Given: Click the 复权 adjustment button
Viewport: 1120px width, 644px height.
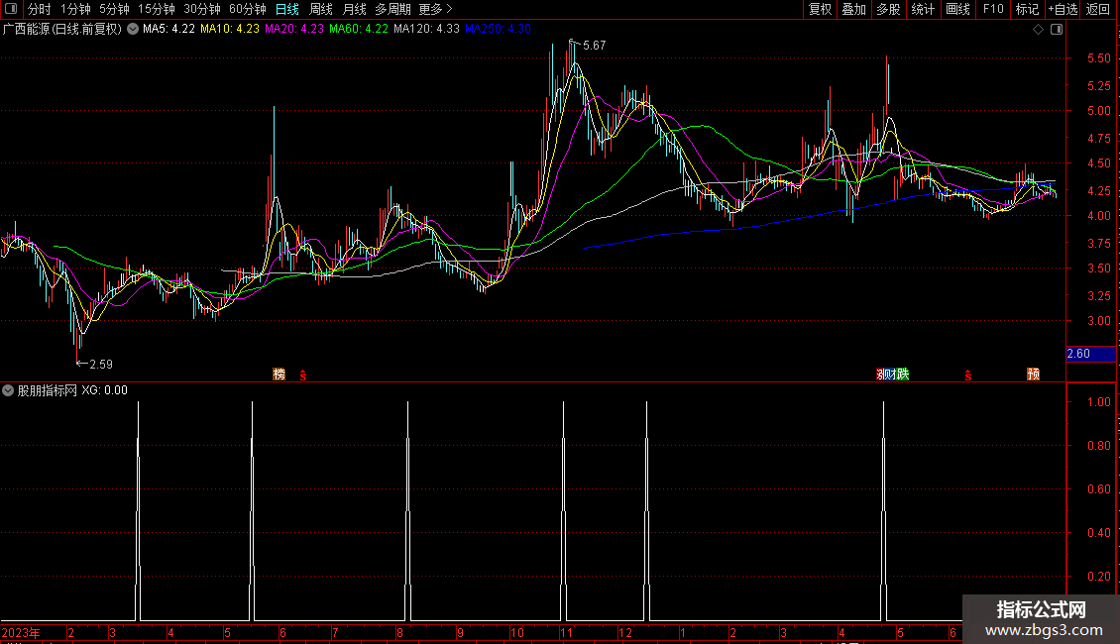Looking at the screenshot, I should pyautogui.click(x=820, y=9).
